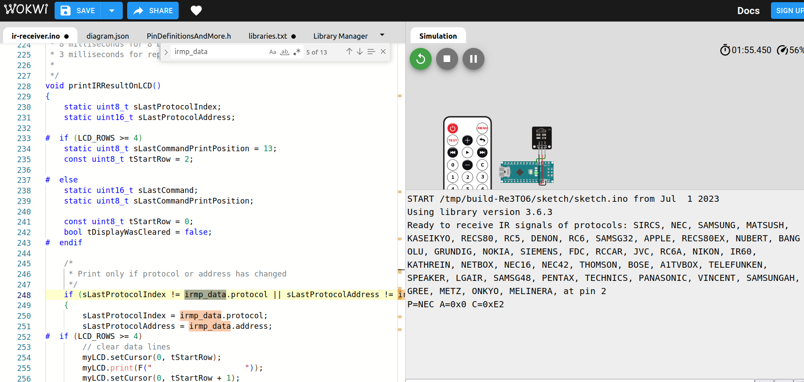Toggle Match Case in the find box
The height and width of the screenshot is (382, 804).
(x=272, y=52)
